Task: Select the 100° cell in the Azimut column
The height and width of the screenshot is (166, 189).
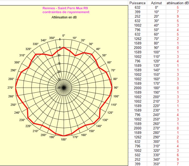Action: coord(156,52)
